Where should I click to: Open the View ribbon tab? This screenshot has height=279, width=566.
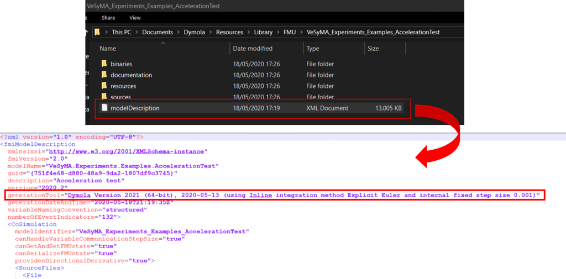click(135, 18)
